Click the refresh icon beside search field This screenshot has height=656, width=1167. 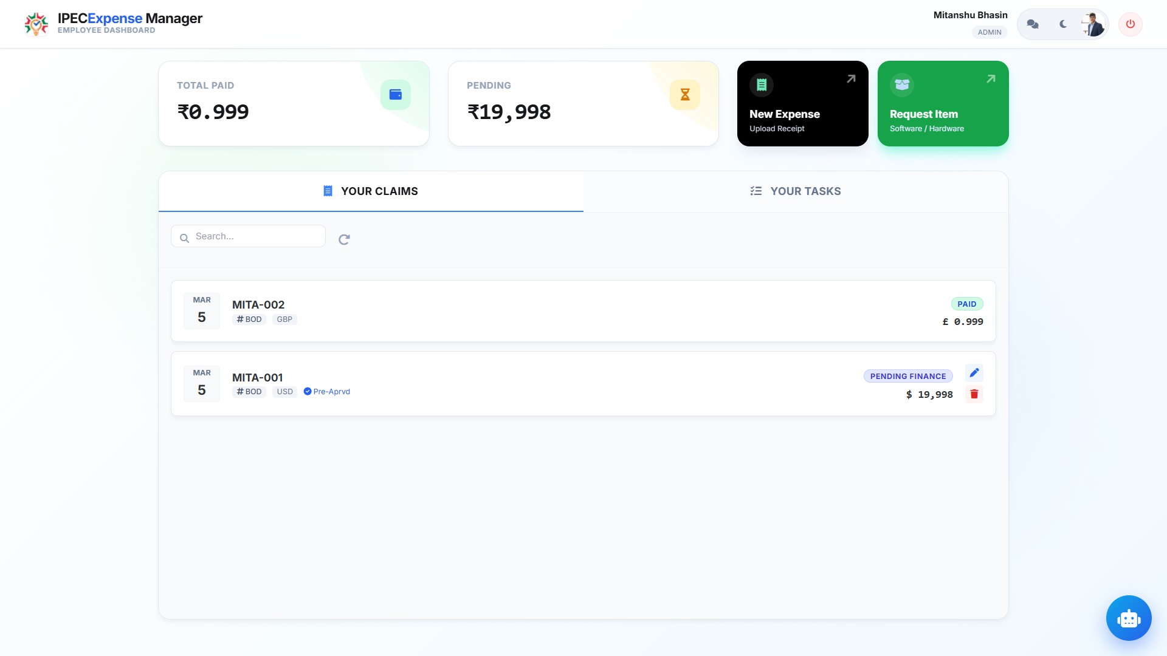[x=344, y=239]
